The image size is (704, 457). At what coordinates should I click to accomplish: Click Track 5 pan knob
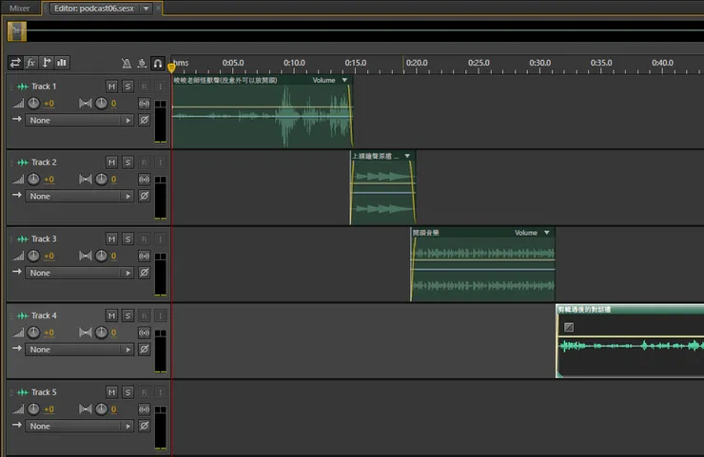coord(102,409)
